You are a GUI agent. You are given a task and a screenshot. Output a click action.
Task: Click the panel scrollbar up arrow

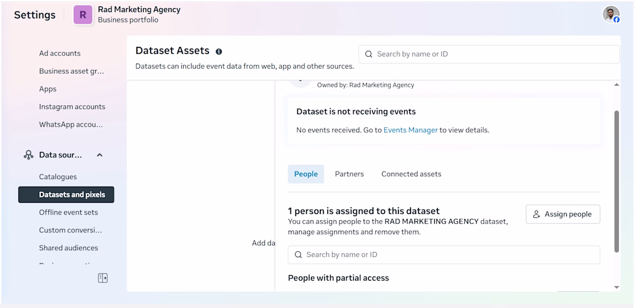click(x=617, y=85)
